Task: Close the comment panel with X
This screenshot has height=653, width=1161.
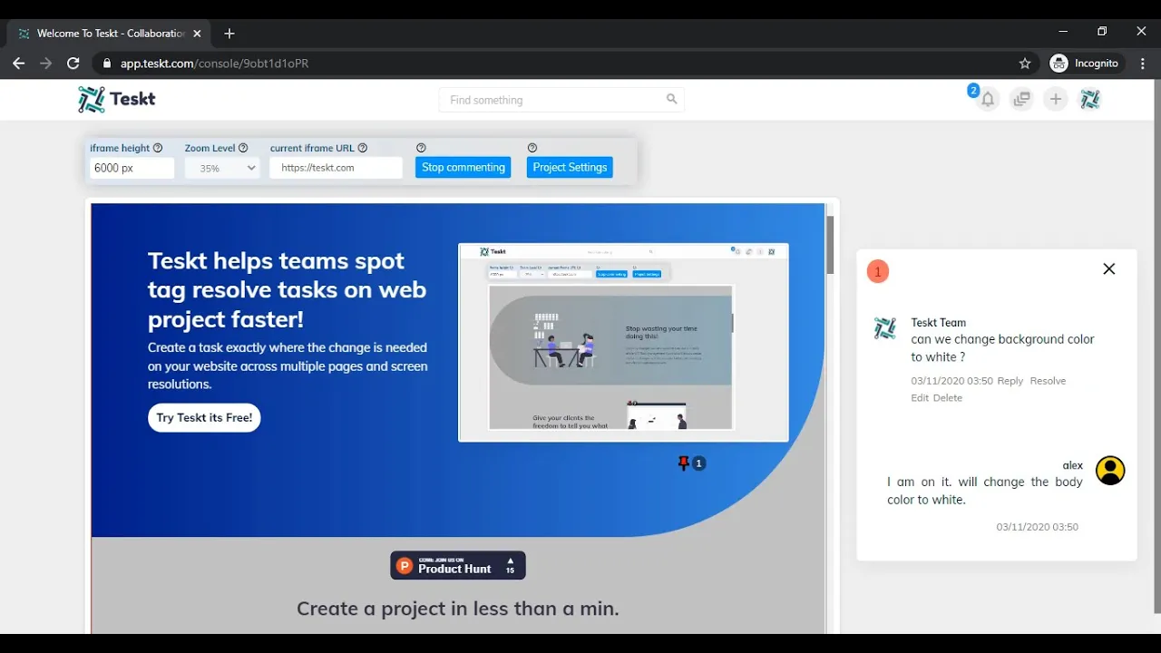Action: coord(1108,268)
